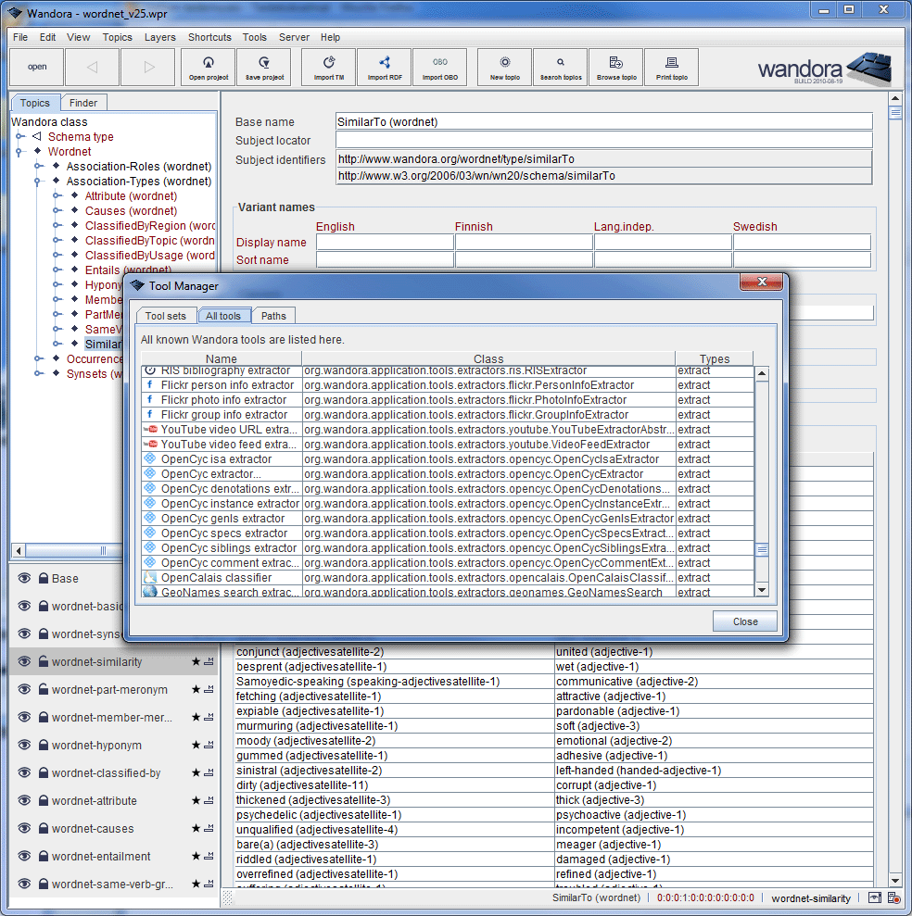The height and width of the screenshot is (916, 912).
Task: Close the Tool Manager with the Close button
Action: point(744,621)
